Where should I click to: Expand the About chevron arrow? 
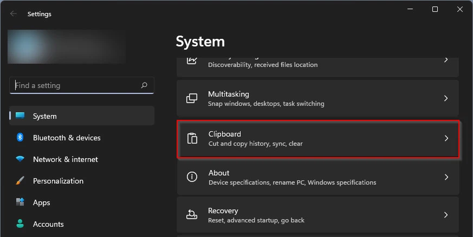446,177
